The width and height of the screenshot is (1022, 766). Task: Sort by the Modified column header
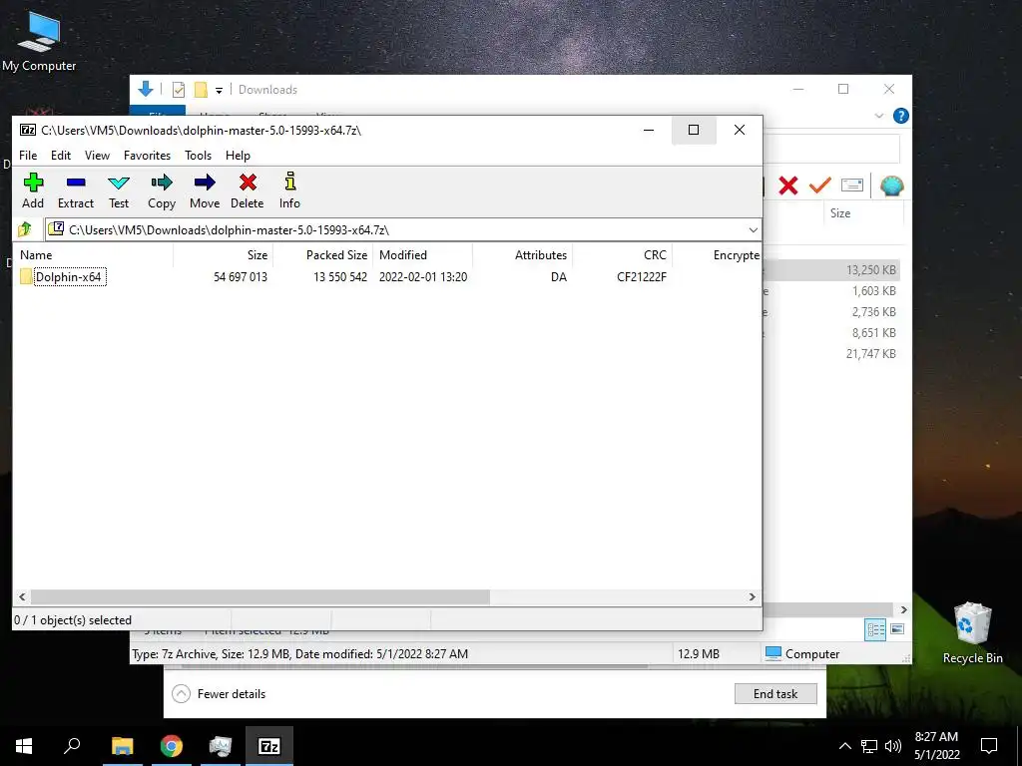click(423, 254)
